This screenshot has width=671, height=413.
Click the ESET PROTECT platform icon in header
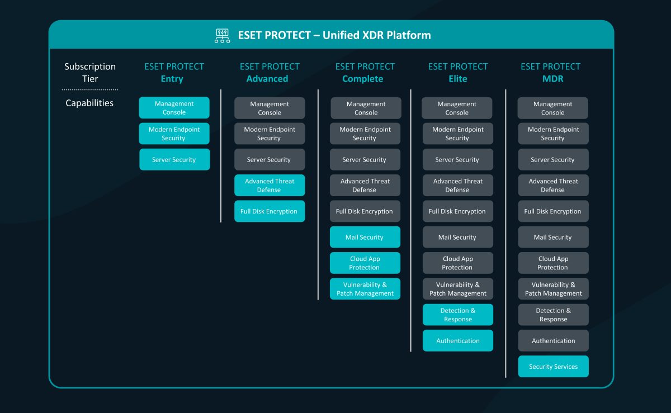click(223, 35)
